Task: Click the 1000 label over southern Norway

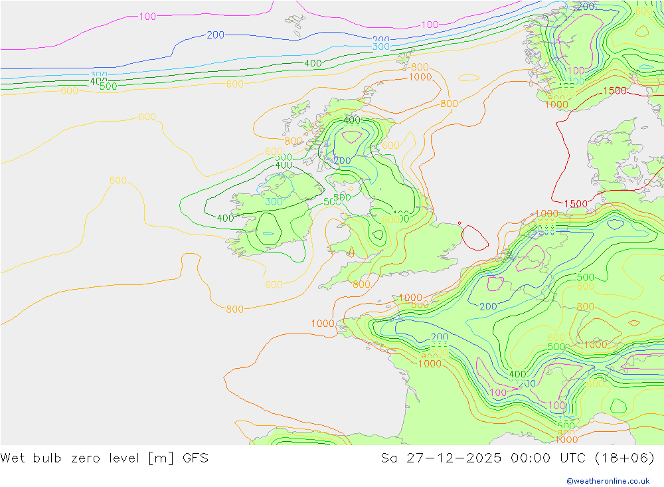Action: click(x=556, y=104)
